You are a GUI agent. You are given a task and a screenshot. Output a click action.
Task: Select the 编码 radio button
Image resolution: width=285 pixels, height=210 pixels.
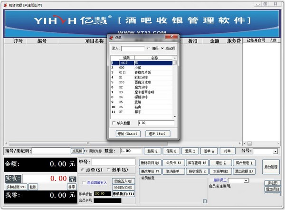(x=149, y=48)
